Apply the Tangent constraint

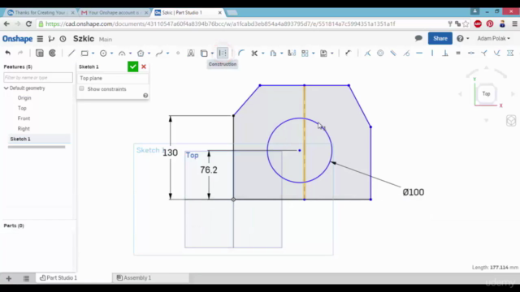406,53
